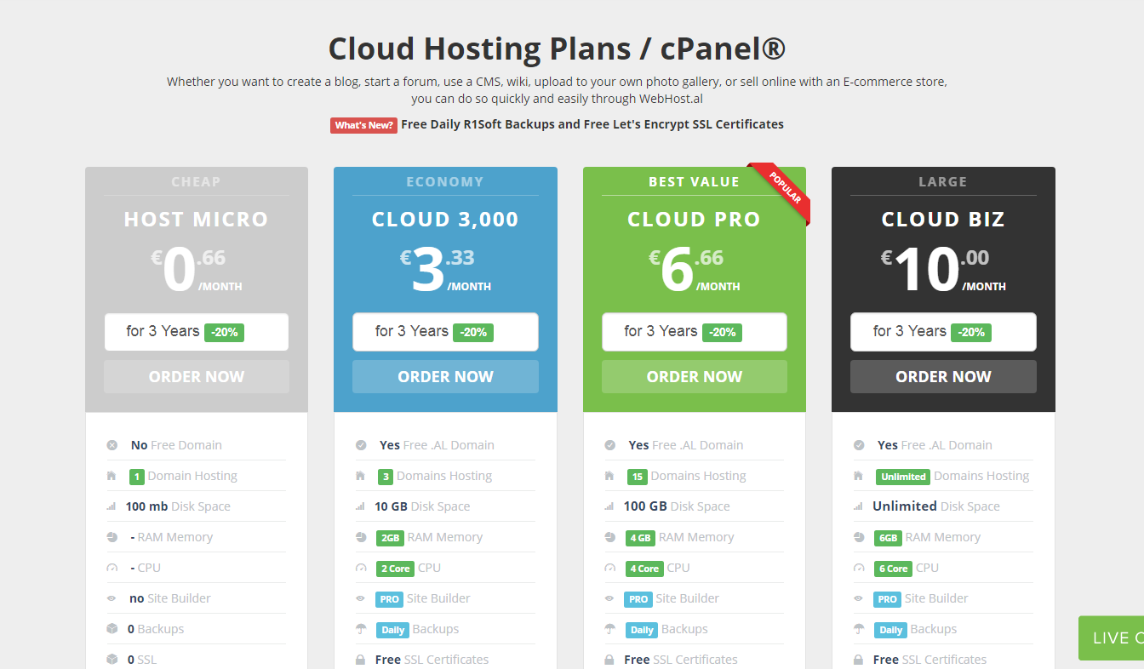Image resolution: width=1144 pixels, height=669 pixels.
Task: Click the PRO badge in Cloud Pro Site Builder row
Action: (x=638, y=599)
